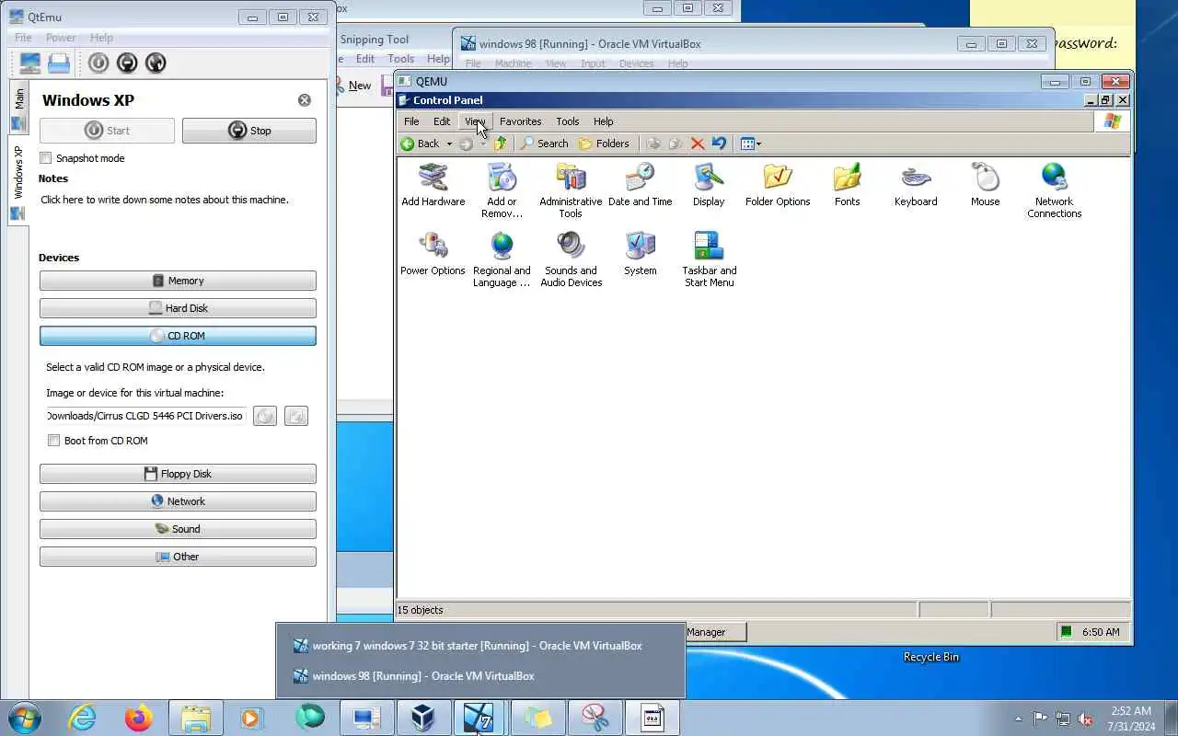Screen dimensions: 1178x736
Task: Click the red Delete toolbar icon
Action: click(x=698, y=144)
